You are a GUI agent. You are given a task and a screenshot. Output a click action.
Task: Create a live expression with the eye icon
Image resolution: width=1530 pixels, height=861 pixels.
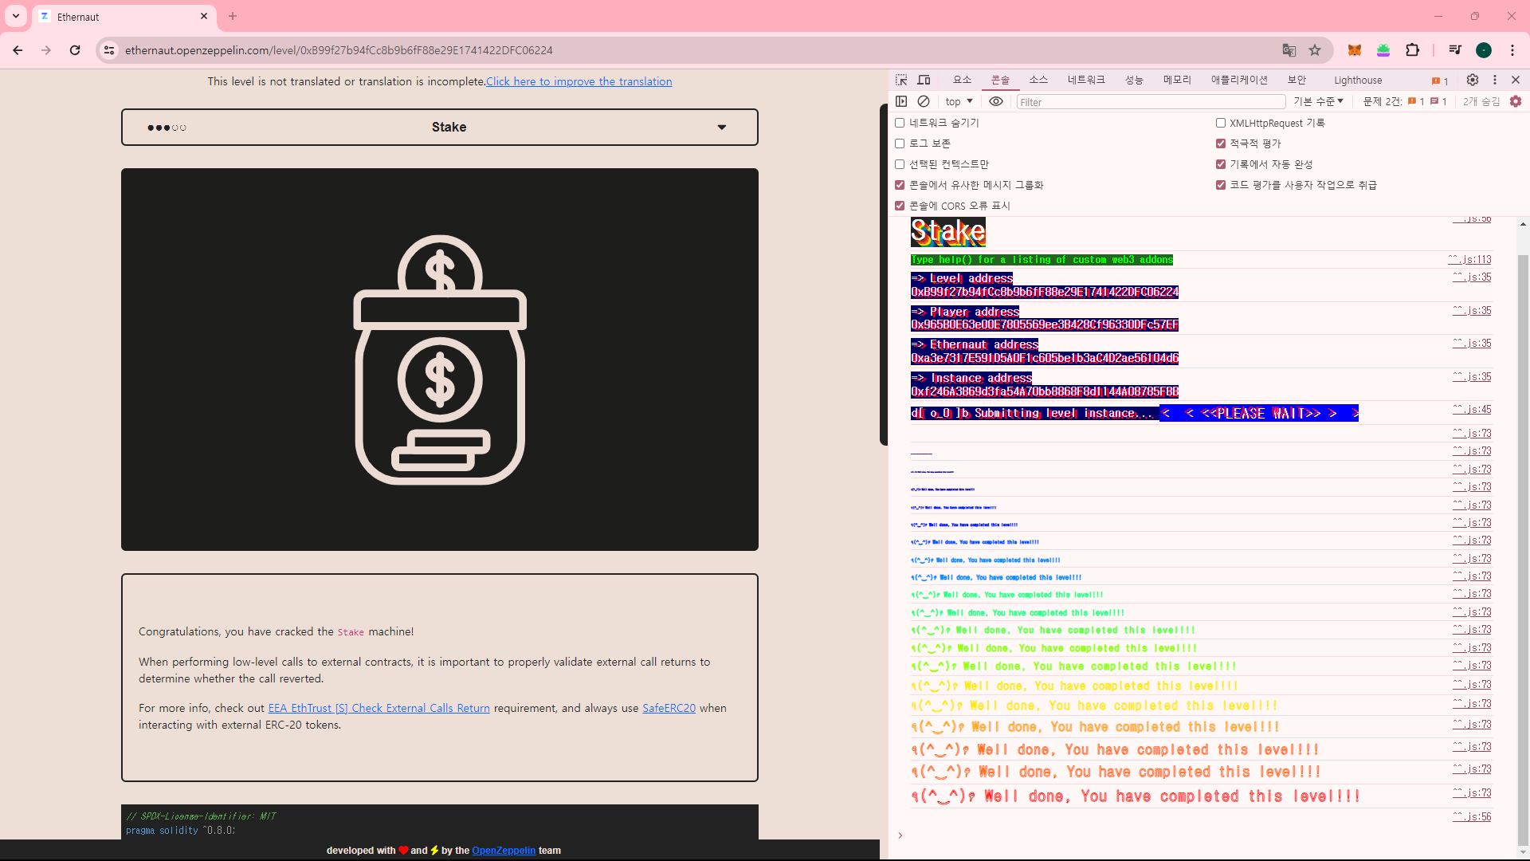coord(996,101)
